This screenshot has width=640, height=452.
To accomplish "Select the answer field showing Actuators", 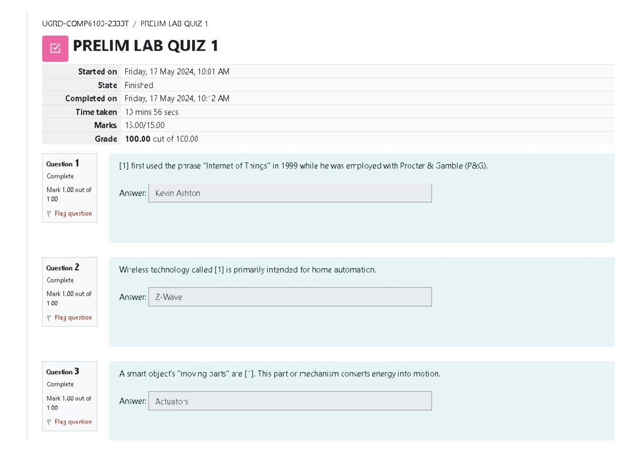I will tap(290, 400).
